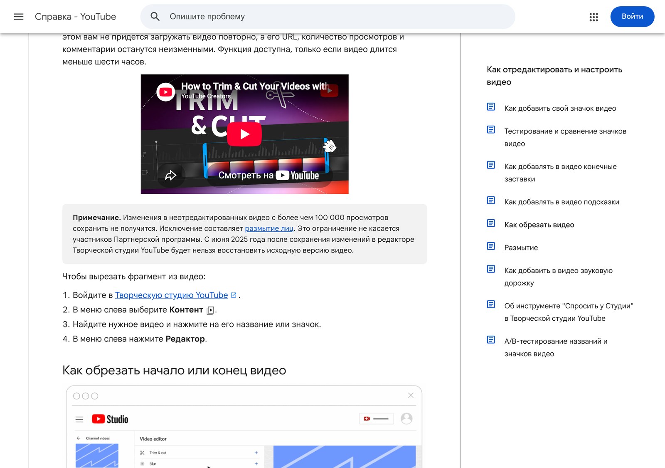Open Как добавлять в видео подсказки
The width and height of the screenshot is (665, 468).
[562, 202]
